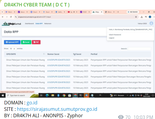Click the site info icon in the address bar
155x119 pixels.
tap(16, 17)
